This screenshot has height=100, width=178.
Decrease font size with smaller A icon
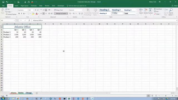click(38, 10)
